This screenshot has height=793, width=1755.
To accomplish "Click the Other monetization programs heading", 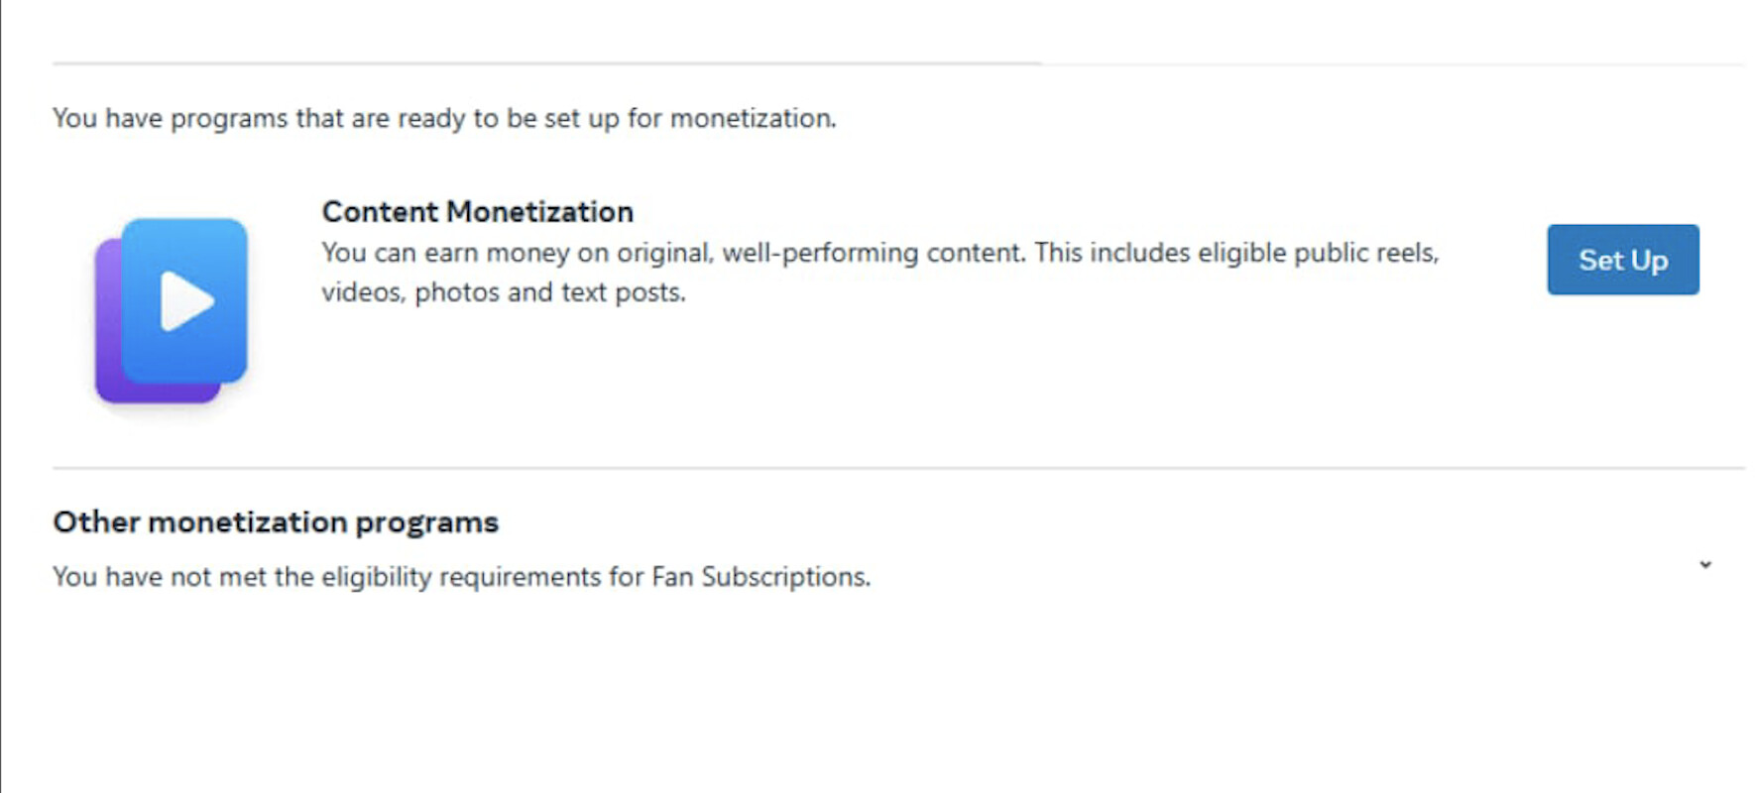I will [276, 522].
